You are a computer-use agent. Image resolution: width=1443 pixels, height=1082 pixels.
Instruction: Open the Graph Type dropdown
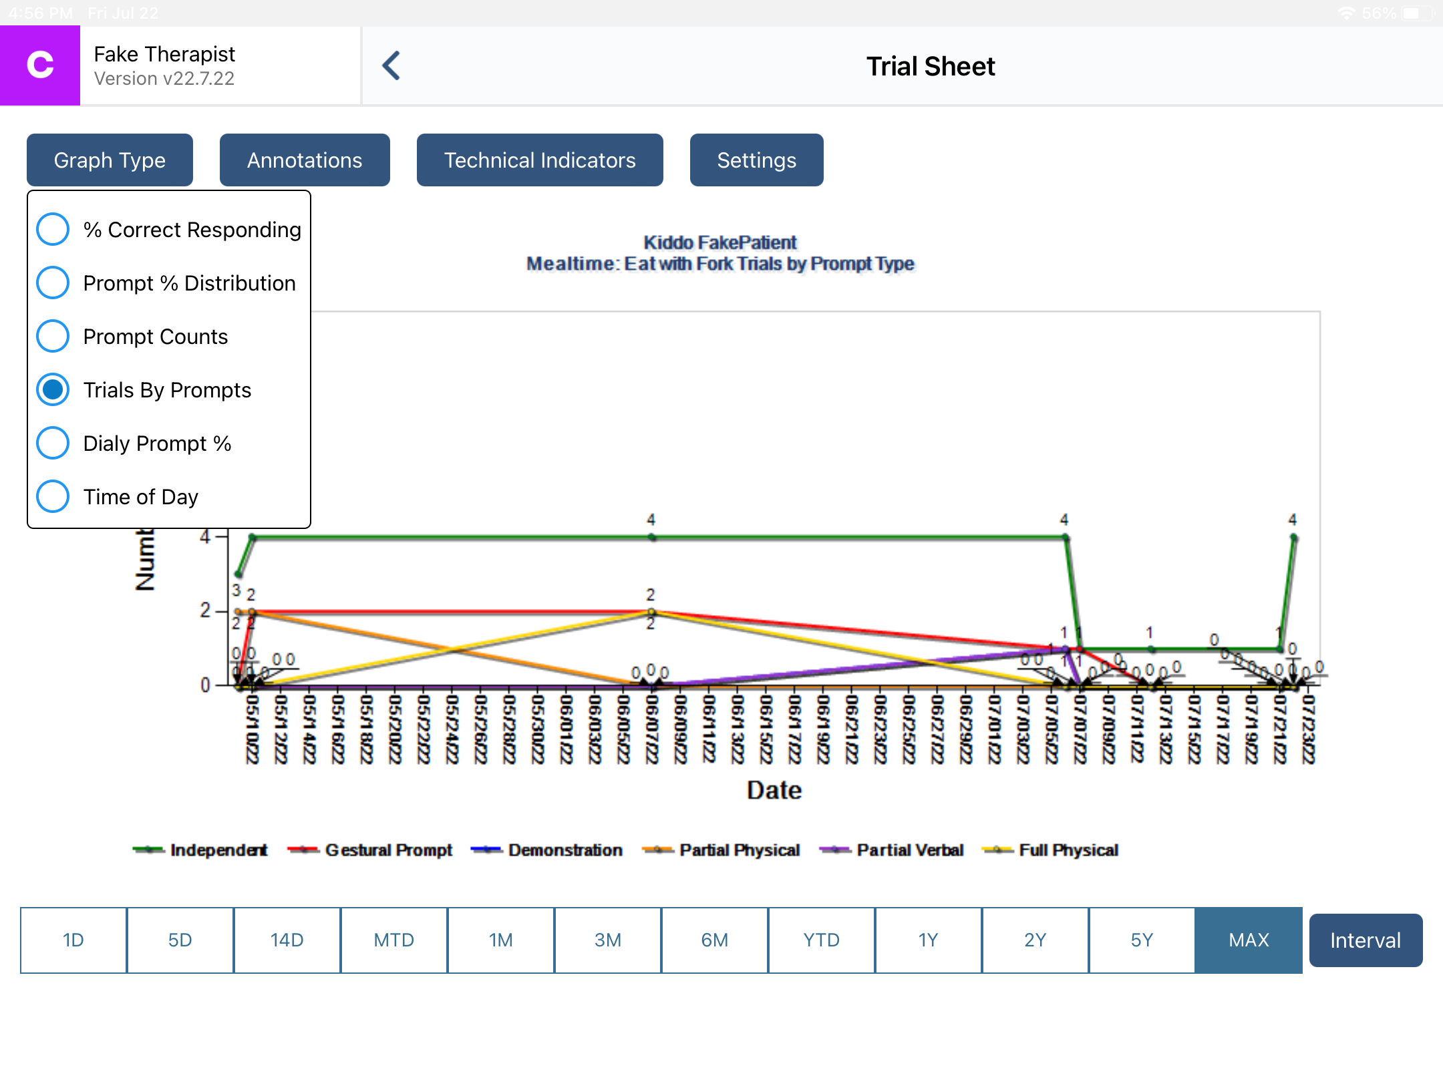(x=110, y=160)
